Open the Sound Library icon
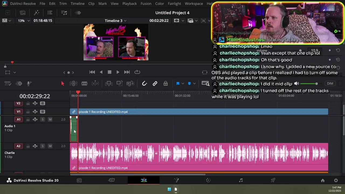 click(64, 13)
